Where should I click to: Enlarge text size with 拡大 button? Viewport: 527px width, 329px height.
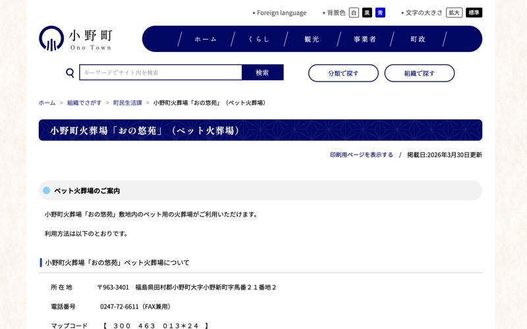[x=454, y=13]
